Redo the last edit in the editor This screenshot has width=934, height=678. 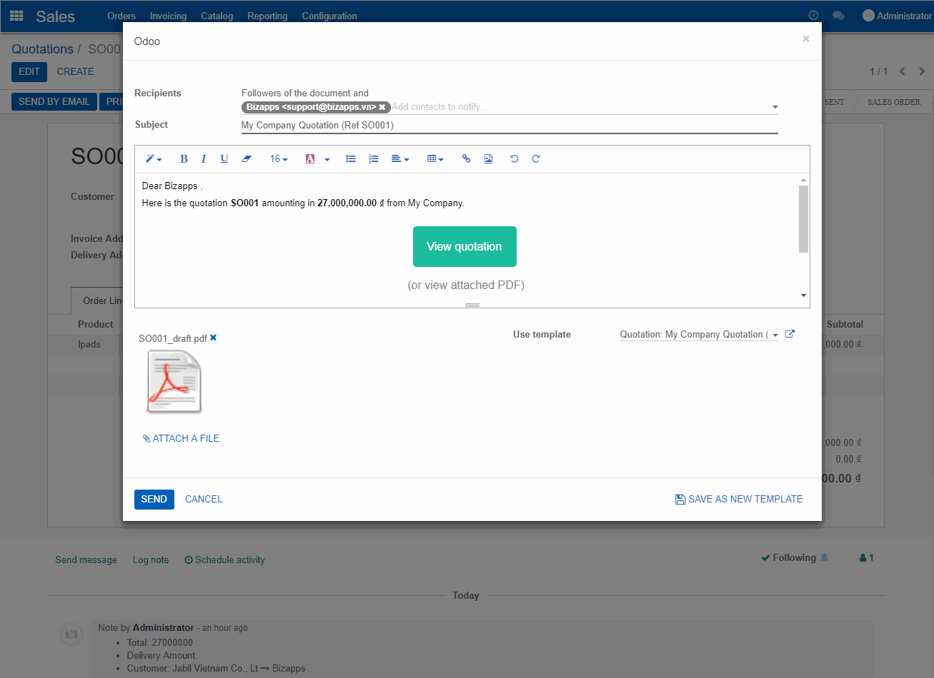pos(536,159)
